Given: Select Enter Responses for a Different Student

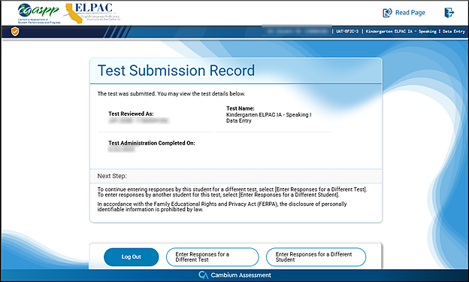Looking at the screenshot, I should pyautogui.click(x=316, y=257).
